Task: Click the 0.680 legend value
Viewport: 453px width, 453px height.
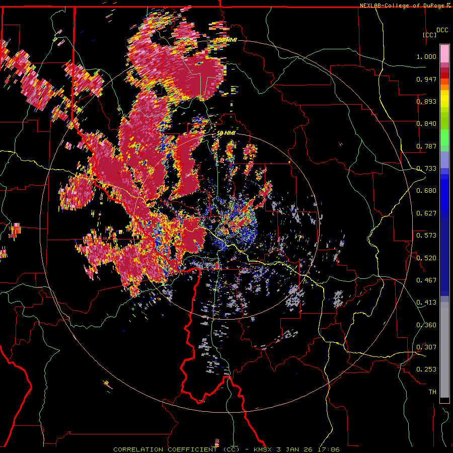Action: [426, 191]
